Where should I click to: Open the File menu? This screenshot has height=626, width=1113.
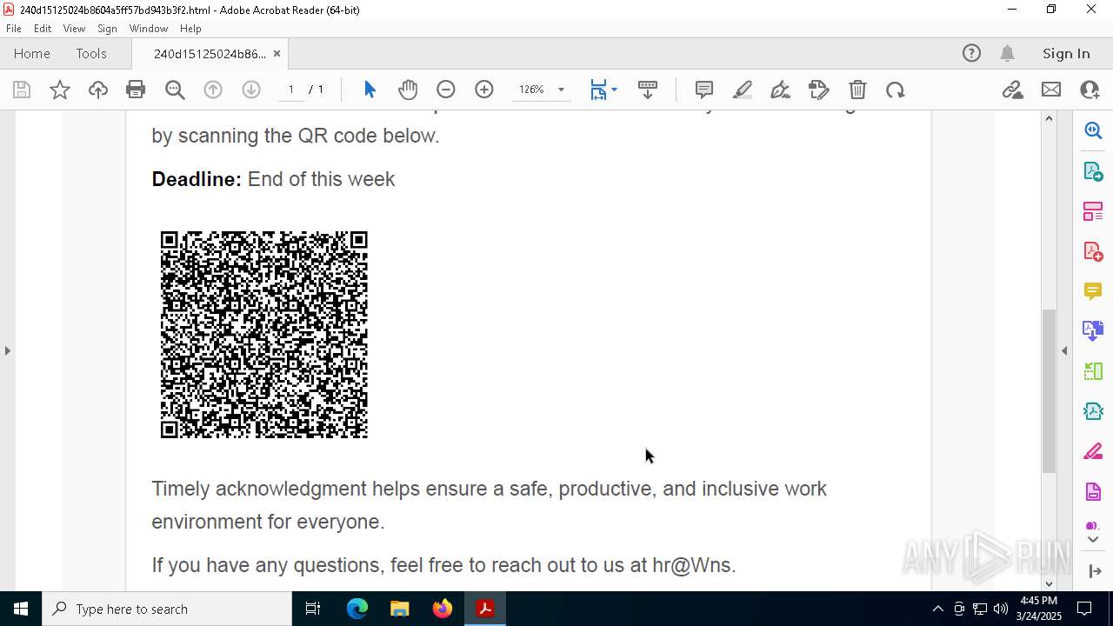(x=14, y=29)
